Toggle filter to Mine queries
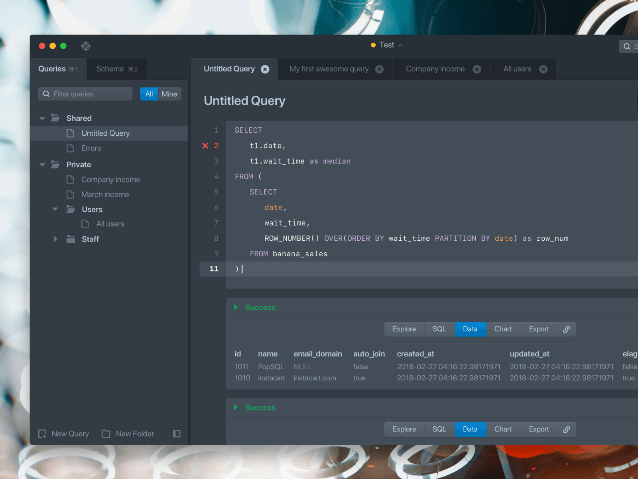Image resolution: width=638 pixels, height=479 pixels. pyautogui.click(x=169, y=94)
